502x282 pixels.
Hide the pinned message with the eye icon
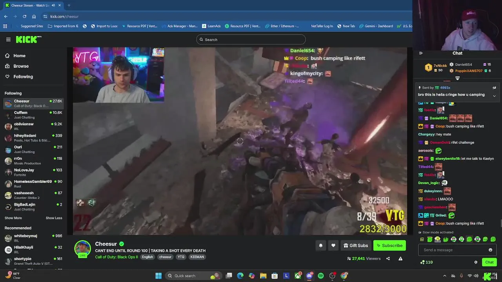(x=494, y=88)
